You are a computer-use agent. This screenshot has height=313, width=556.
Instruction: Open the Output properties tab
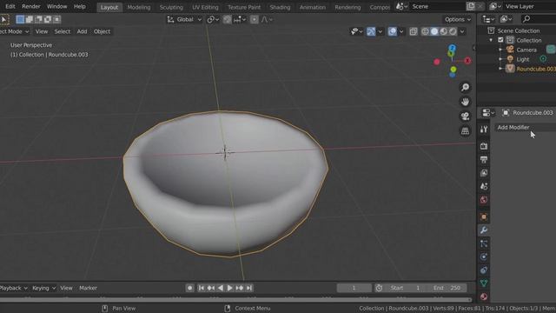point(484,159)
